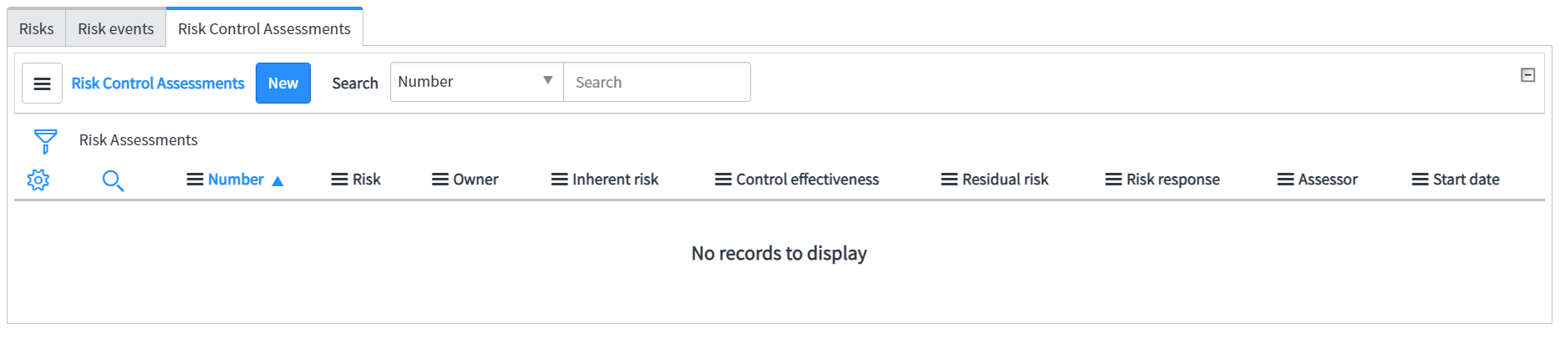This screenshot has height=339, width=1565.
Task: Collapse the list with the minus box icon
Action: 1527,75
